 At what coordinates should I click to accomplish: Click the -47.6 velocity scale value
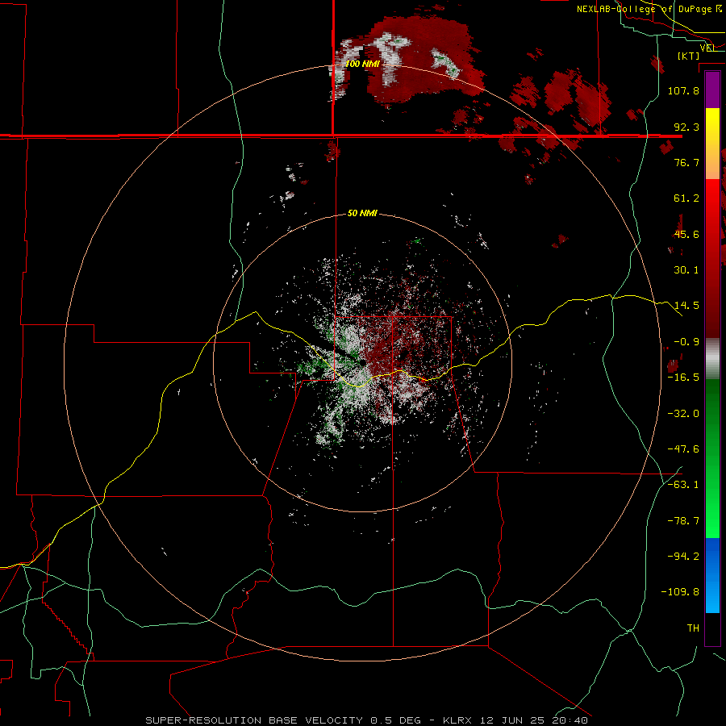(x=683, y=449)
